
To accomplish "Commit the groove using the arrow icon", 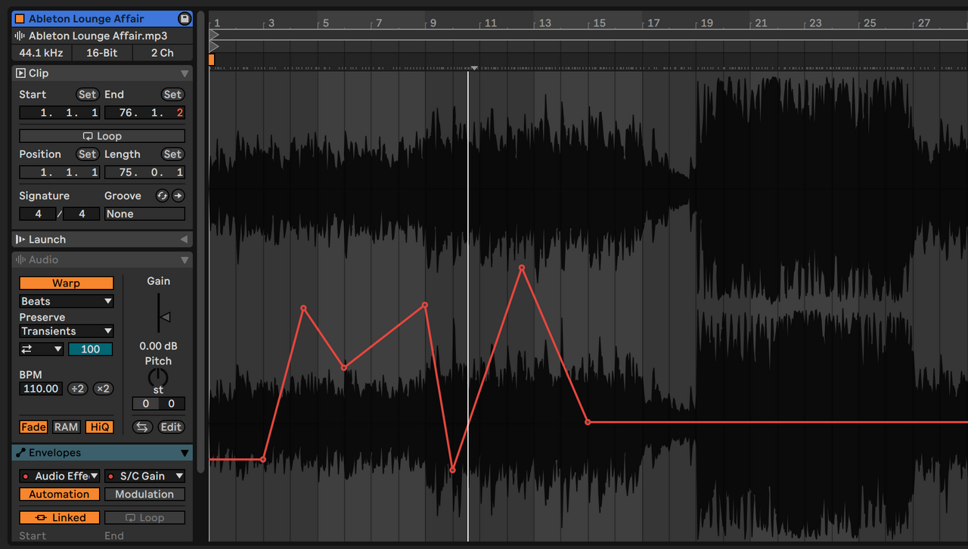I will (x=178, y=196).
